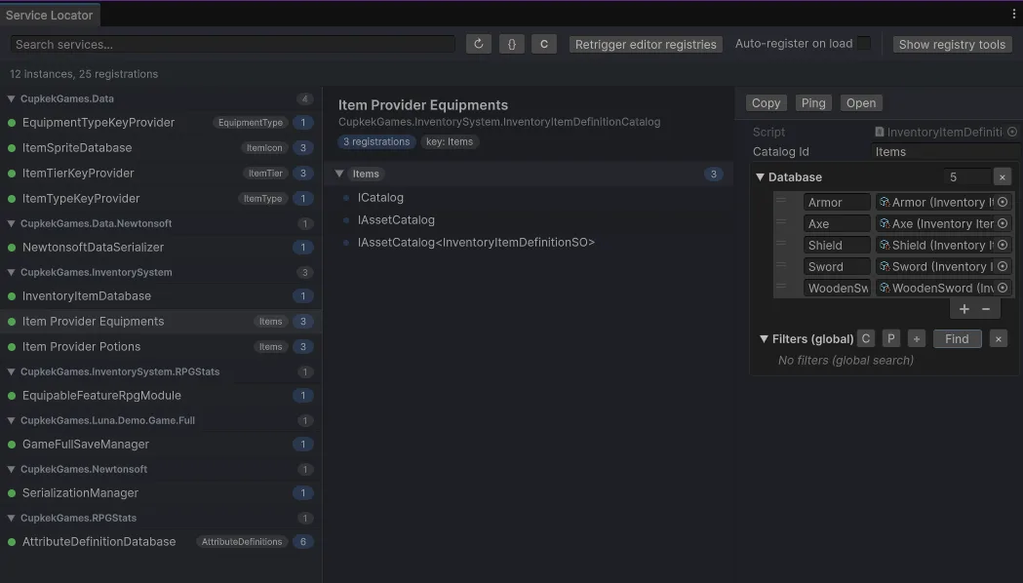Click the C button in Filters row
Screen dimensions: 1023x583
pos(866,338)
